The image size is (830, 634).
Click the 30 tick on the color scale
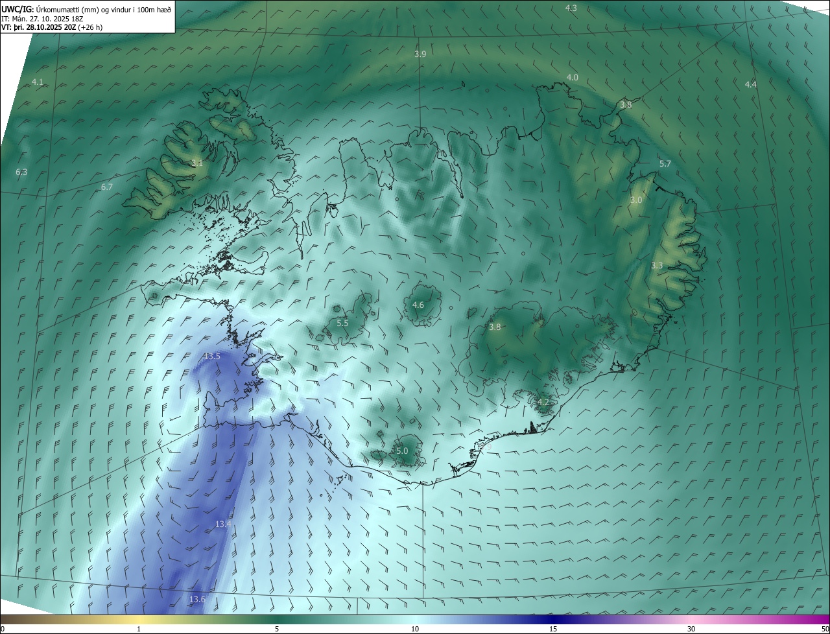coord(691,629)
